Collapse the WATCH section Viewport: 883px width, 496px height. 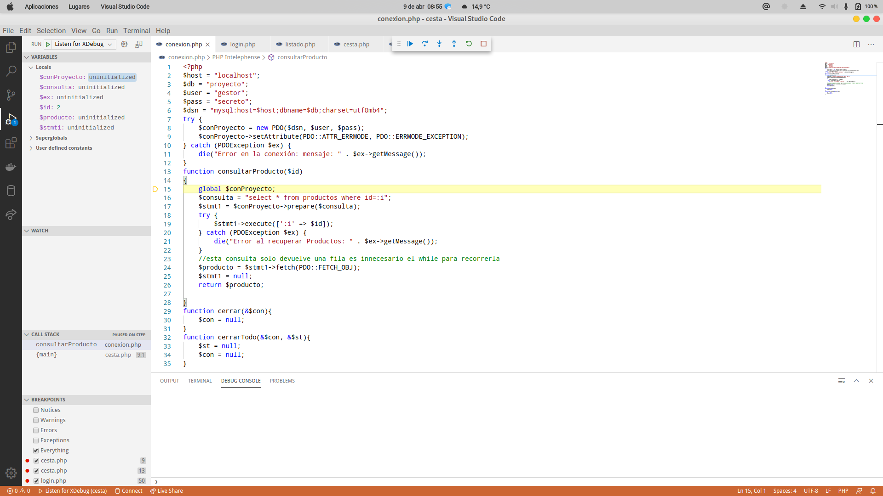87,231
